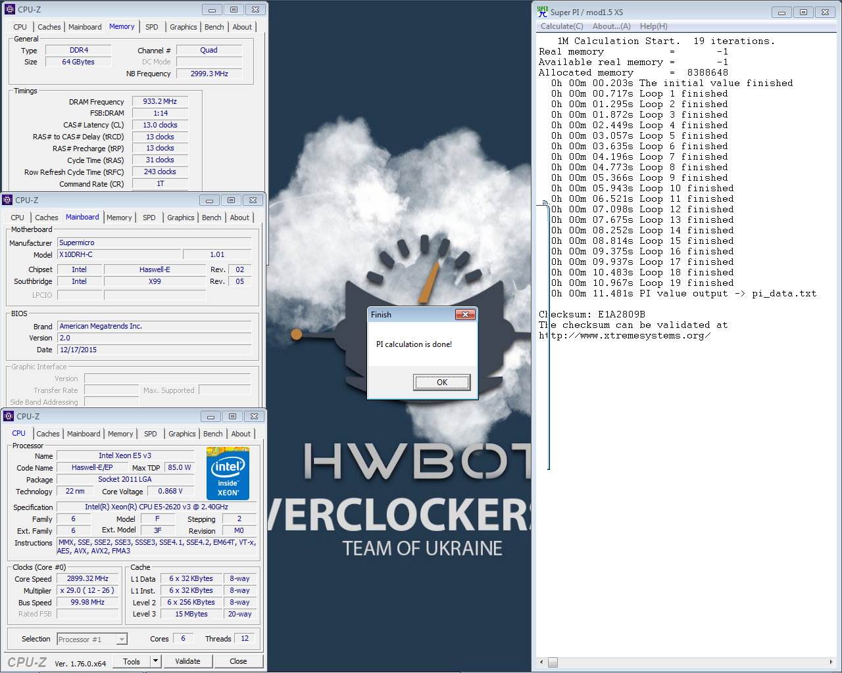Image resolution: width=842 pixels, height=673 pixels.
Task: Switch to Graphics tab in CPU window
Action: (182, 434)
